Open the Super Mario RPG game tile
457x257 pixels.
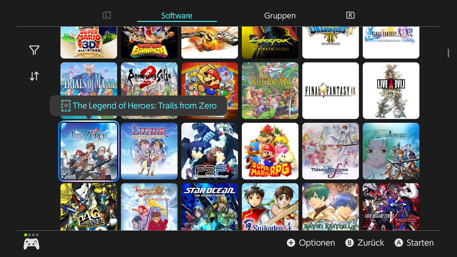pos(270,151)
